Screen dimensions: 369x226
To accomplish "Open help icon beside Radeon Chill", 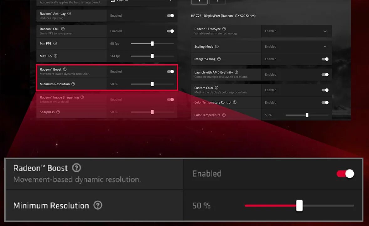I will [x=63, y=29].
